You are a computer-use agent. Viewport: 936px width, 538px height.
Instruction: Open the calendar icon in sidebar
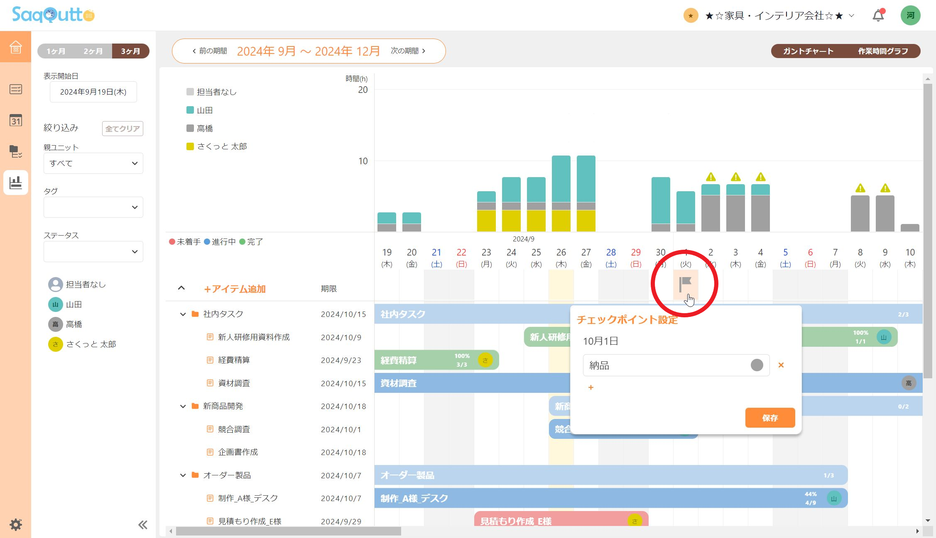15,120
